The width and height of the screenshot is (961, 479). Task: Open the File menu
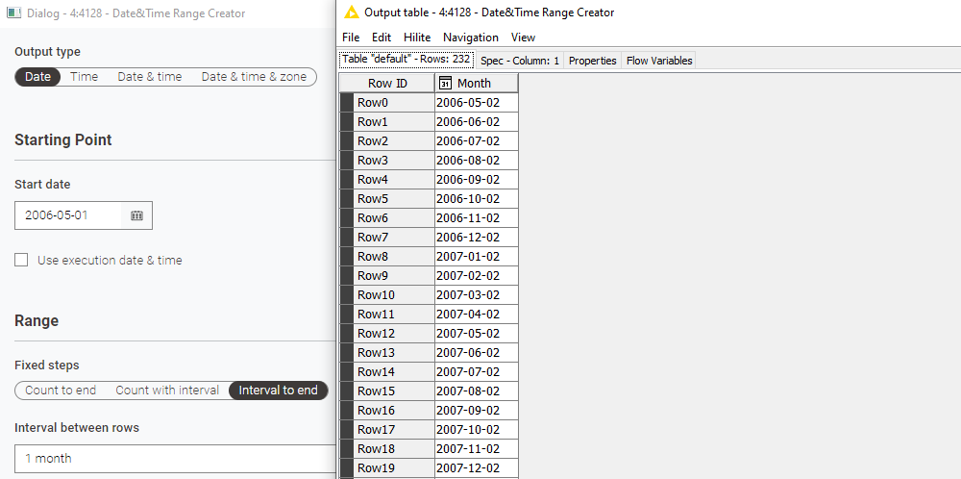[x=351, y=38]
